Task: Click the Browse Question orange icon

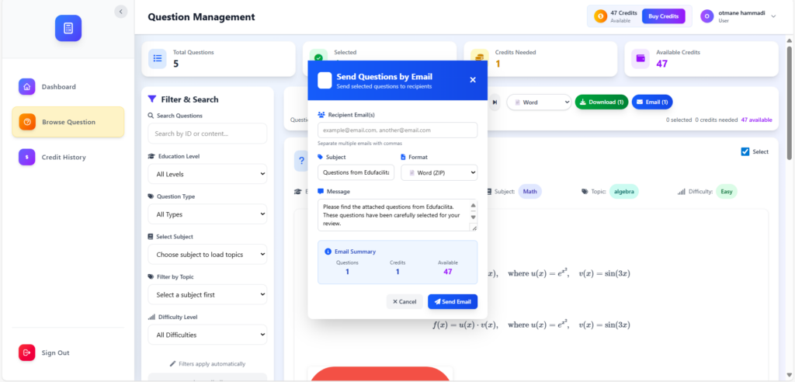Action: [27, 122]
